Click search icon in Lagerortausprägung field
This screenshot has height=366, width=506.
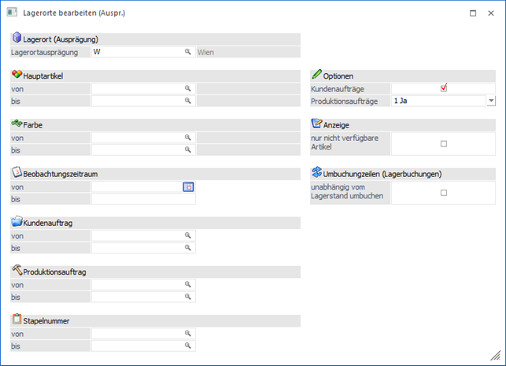click(x=188, y=52)
